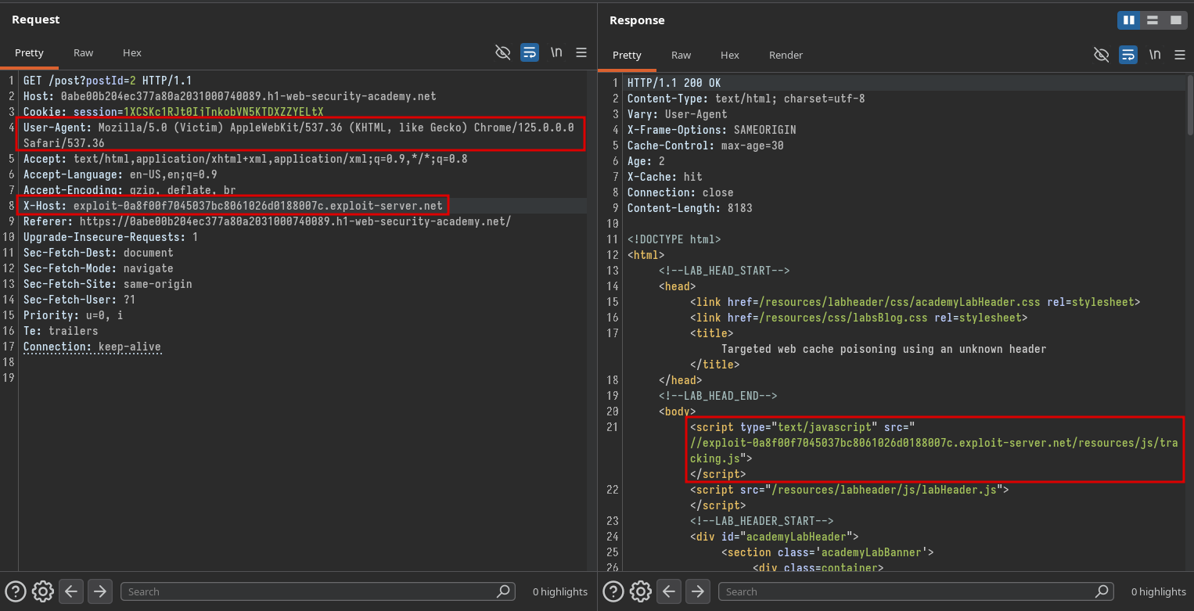
Task: Toggle hidden characters eye icon in Request panel
Action: coord(503,52)
